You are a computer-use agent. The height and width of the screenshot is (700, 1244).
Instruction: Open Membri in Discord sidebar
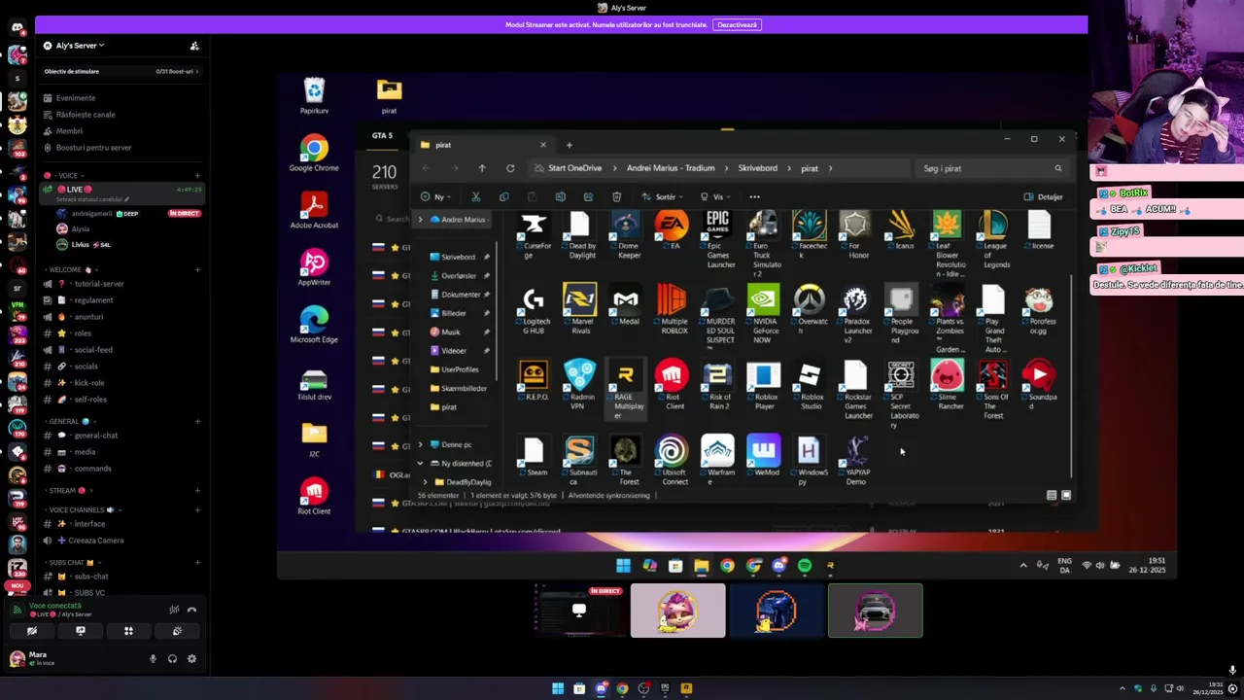69,131
